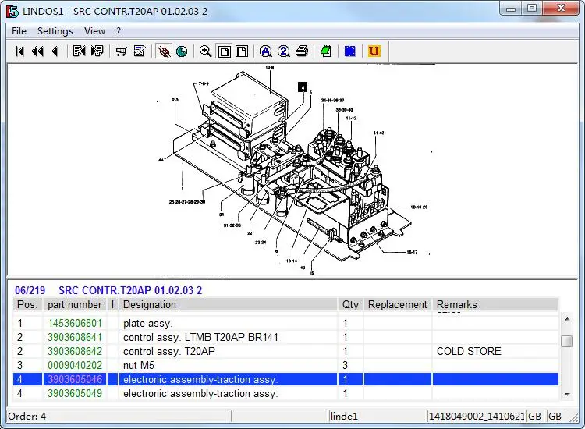585x429 pixels.
Task: Click callout 18-19-20 in diagram
Action: [419, 207]
